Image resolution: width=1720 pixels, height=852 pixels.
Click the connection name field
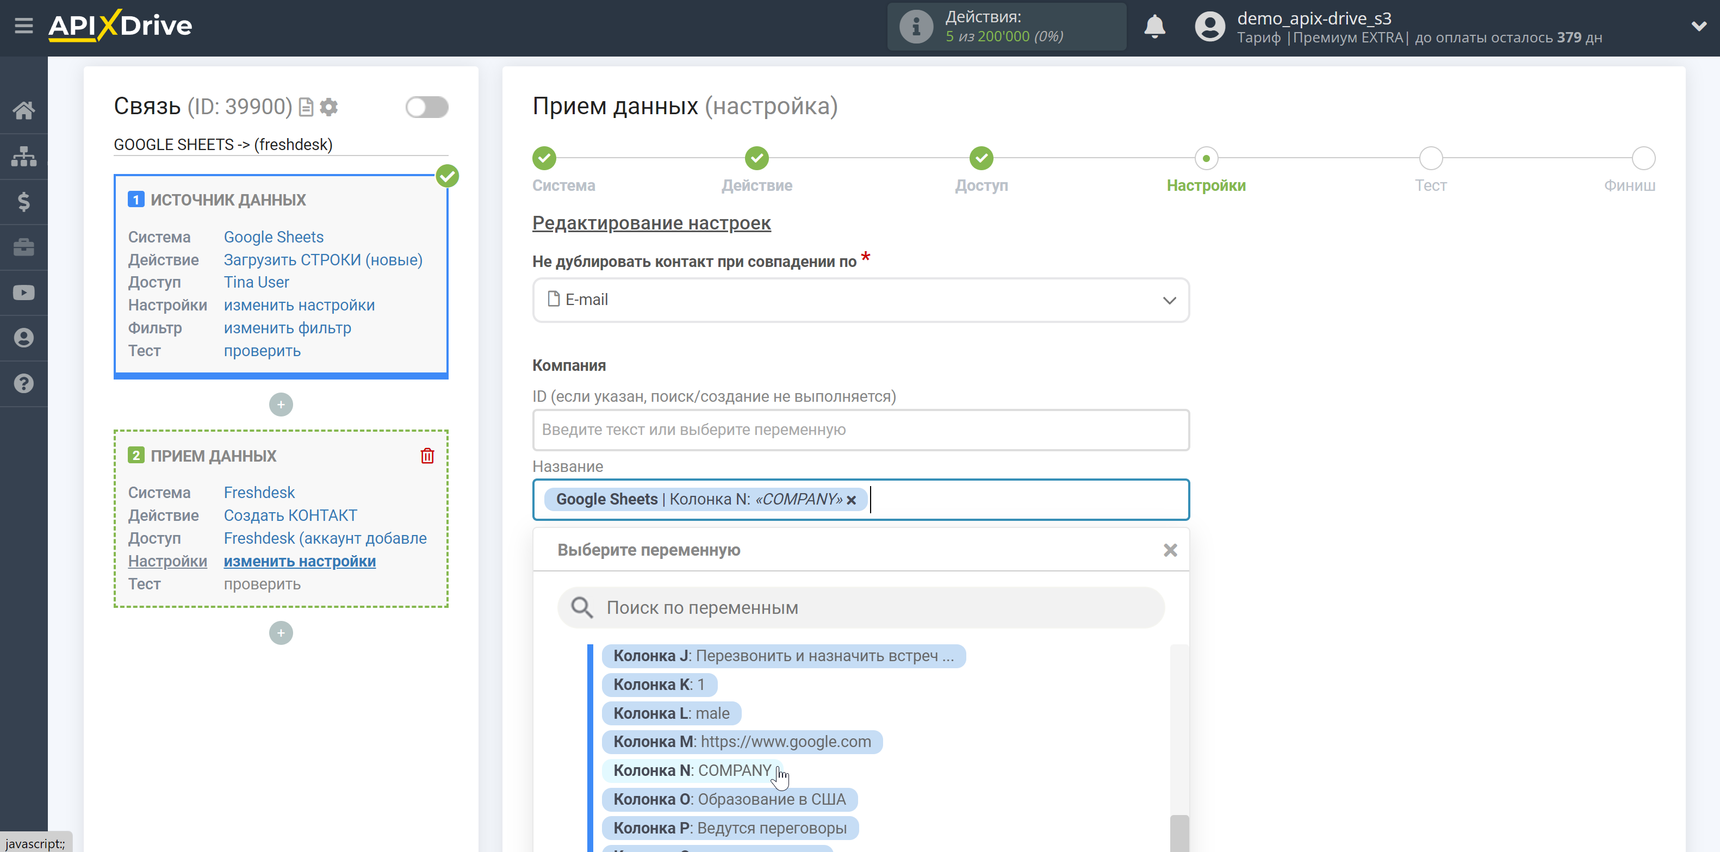281,145
